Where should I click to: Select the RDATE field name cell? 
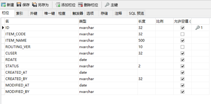click(42, 60)
